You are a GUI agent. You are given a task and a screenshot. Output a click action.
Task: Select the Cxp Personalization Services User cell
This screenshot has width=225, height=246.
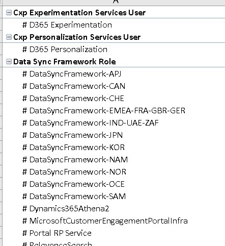pyautogui.click(x=114, y=37)
